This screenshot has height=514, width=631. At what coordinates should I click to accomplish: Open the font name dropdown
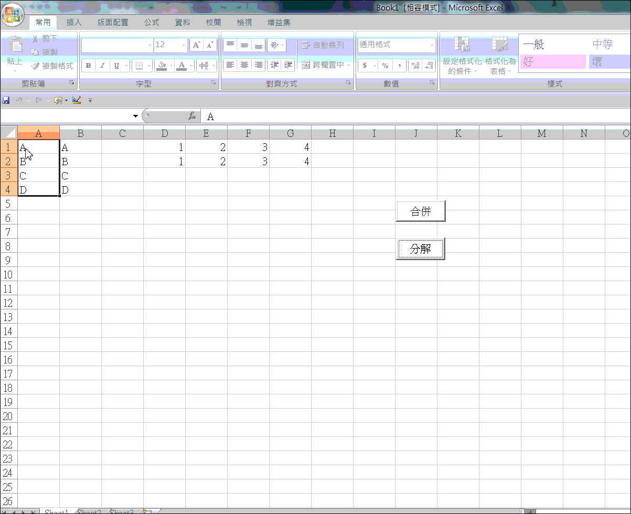pos(149,45)
